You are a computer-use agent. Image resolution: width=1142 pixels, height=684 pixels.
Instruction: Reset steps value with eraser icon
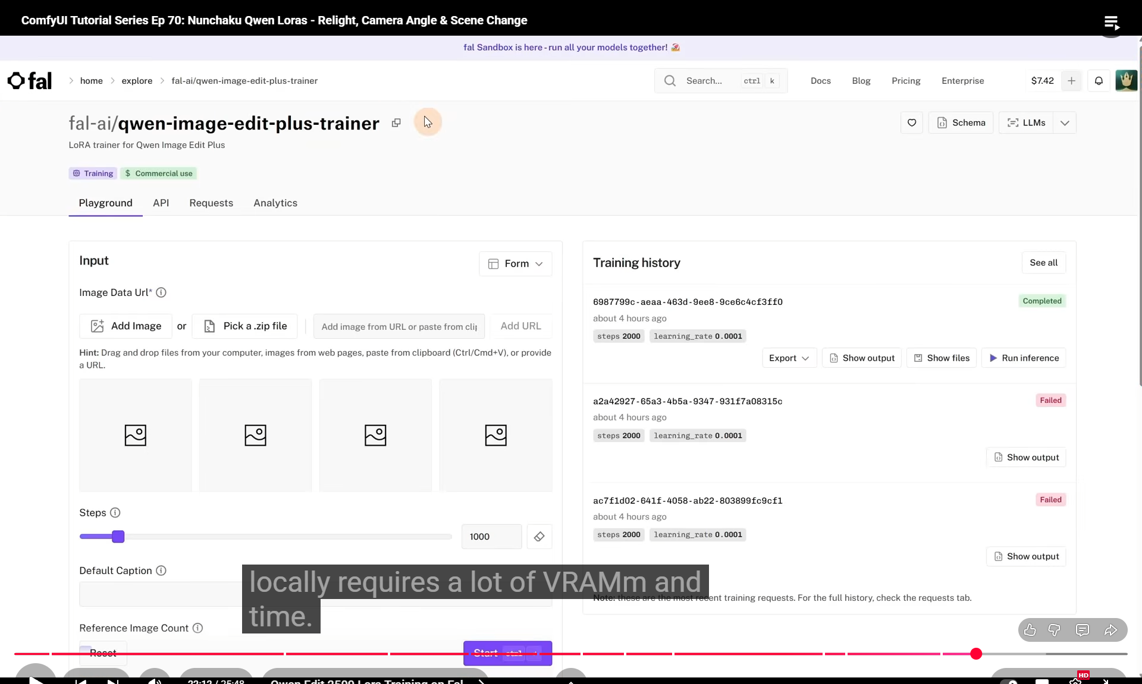click(x=539, y=537)
